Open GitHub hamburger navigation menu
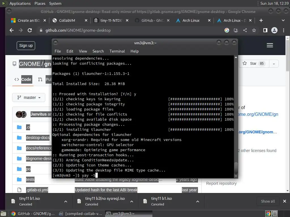 (270, 45)
